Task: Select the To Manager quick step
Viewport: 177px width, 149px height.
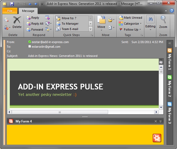Action: 72,24
